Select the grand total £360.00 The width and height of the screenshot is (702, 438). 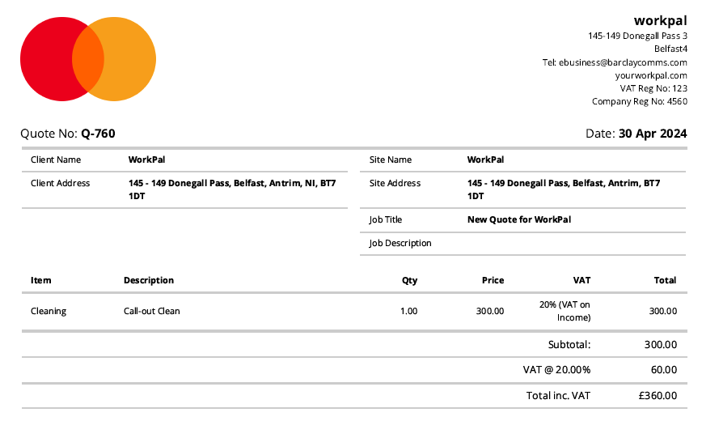[658, 395]
